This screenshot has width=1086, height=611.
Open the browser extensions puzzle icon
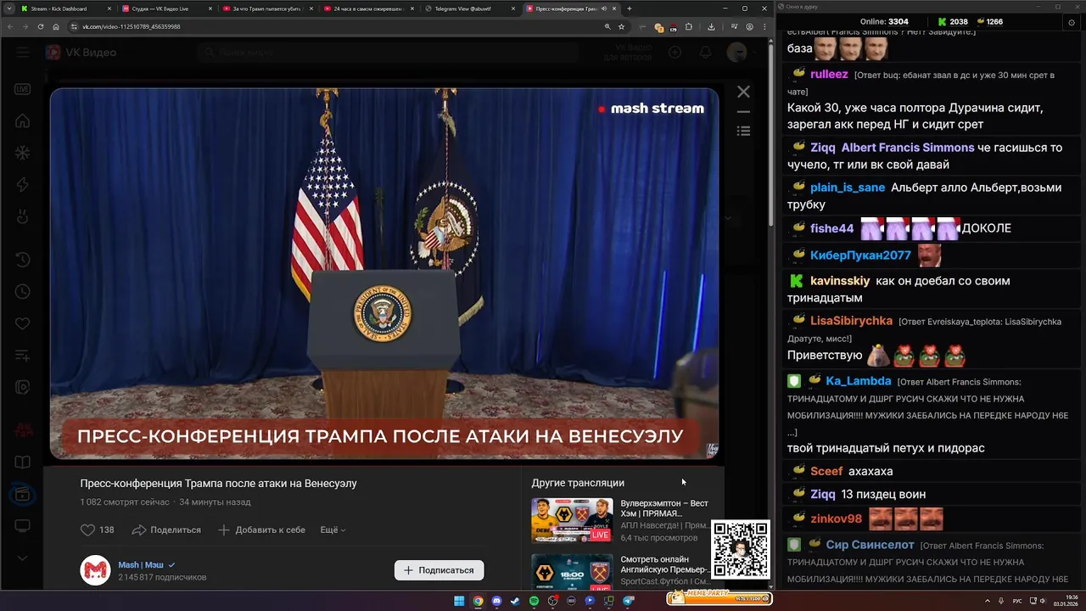(x=688, y=26)
